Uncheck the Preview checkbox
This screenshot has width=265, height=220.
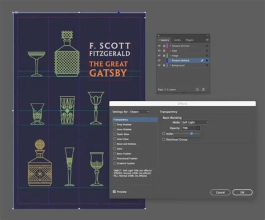point(114,191)
